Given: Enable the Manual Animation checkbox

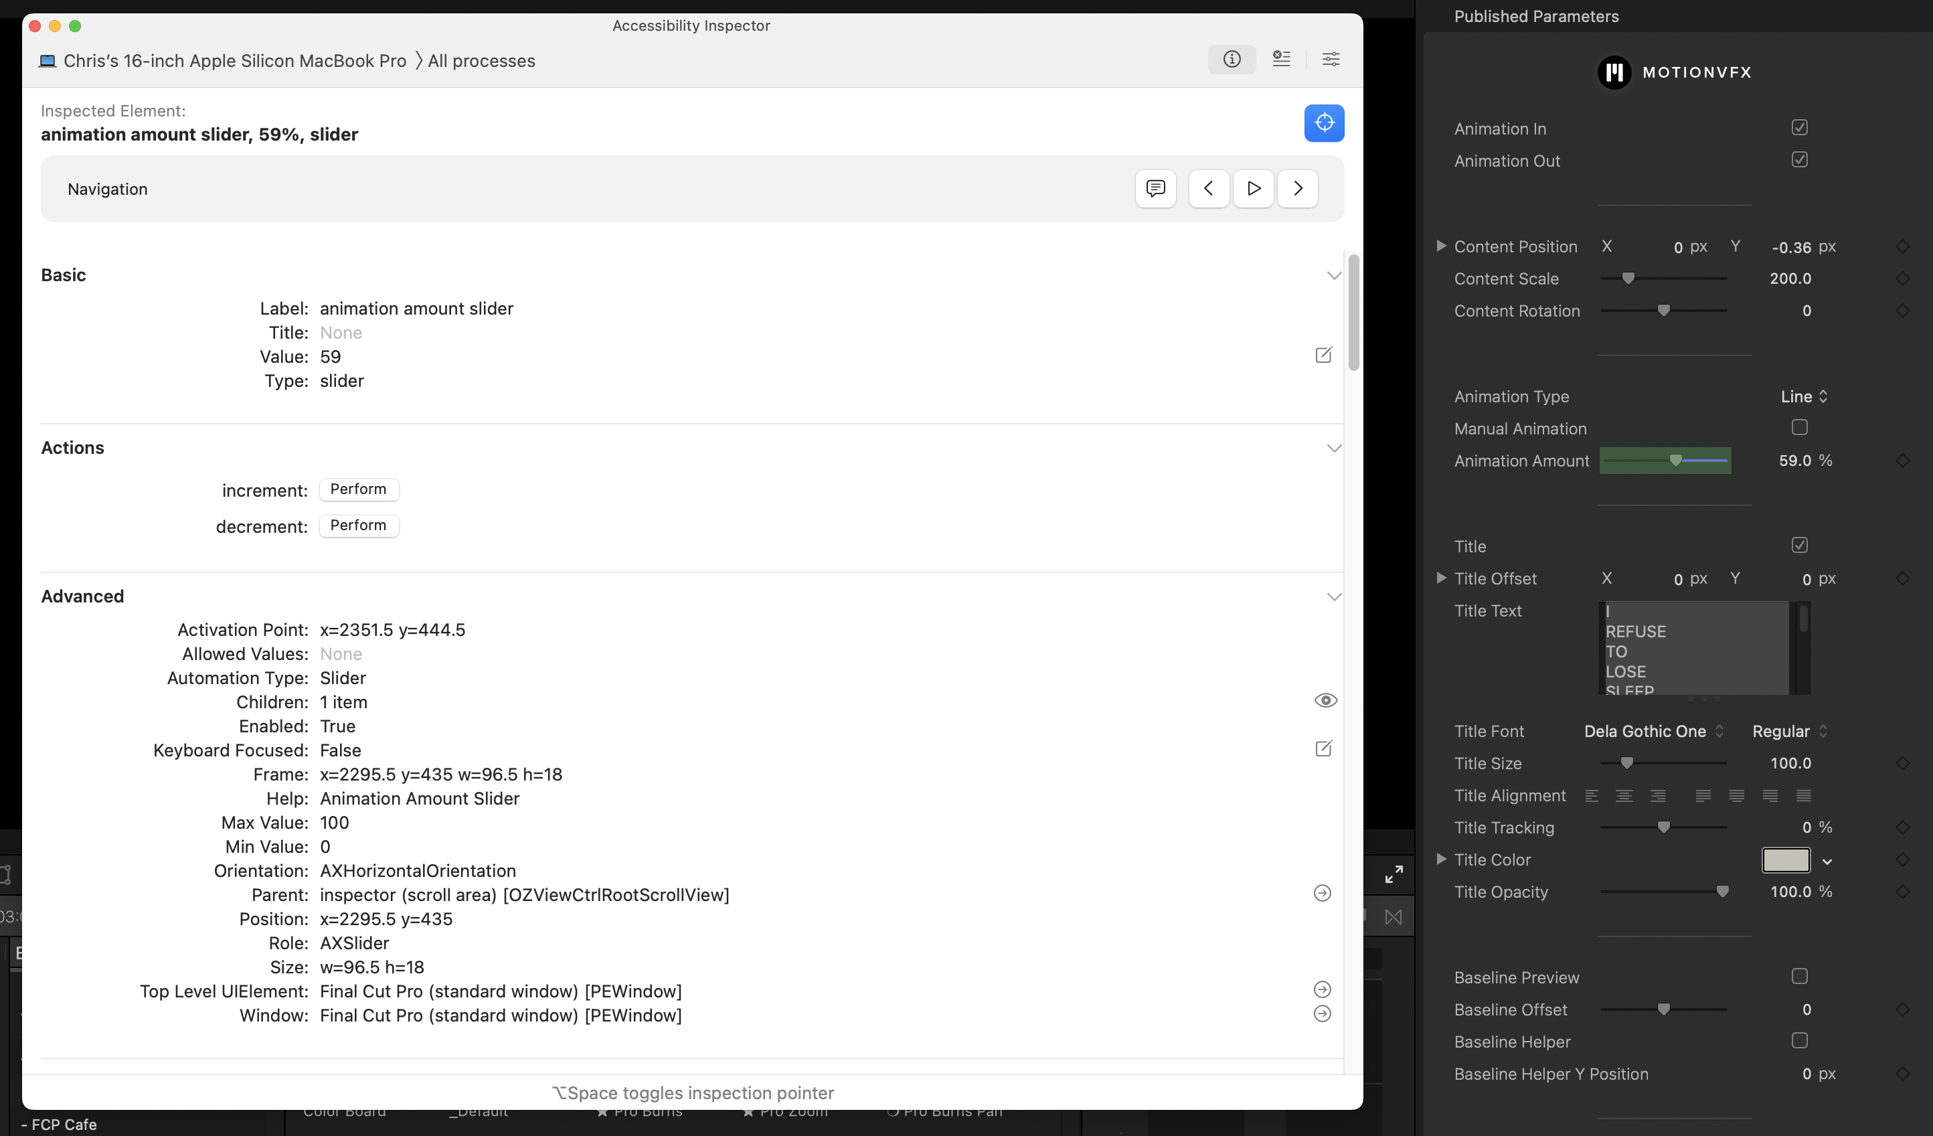Looking at the screenshot, I should point(1800,427).
